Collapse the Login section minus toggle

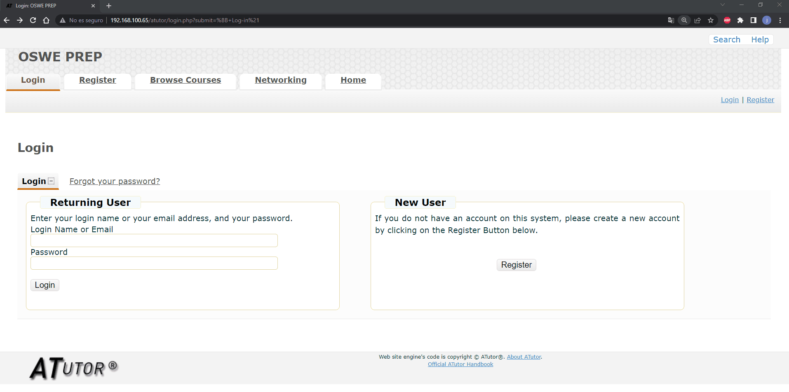coord(51,181)
